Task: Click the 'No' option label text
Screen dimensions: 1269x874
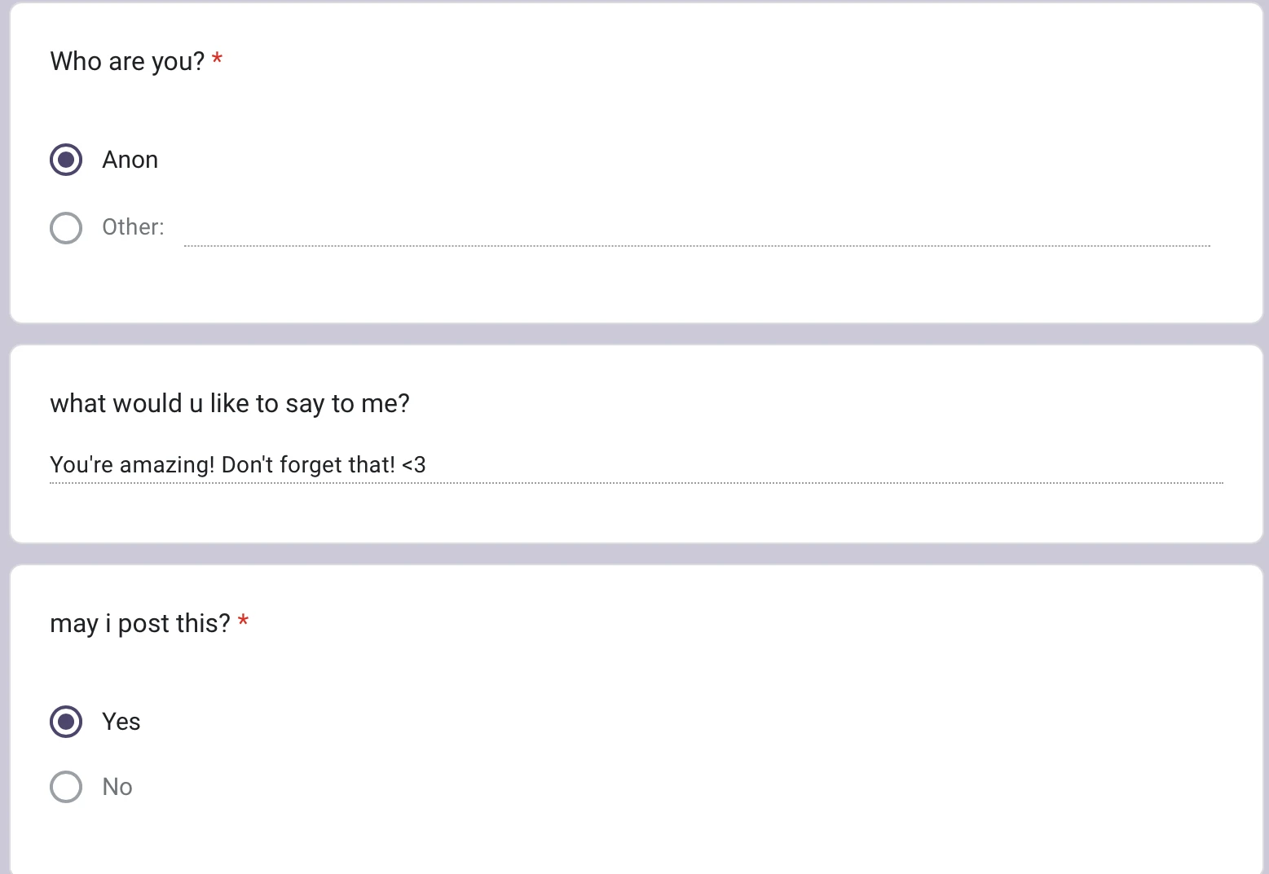Action: click(x=117, y=787)
